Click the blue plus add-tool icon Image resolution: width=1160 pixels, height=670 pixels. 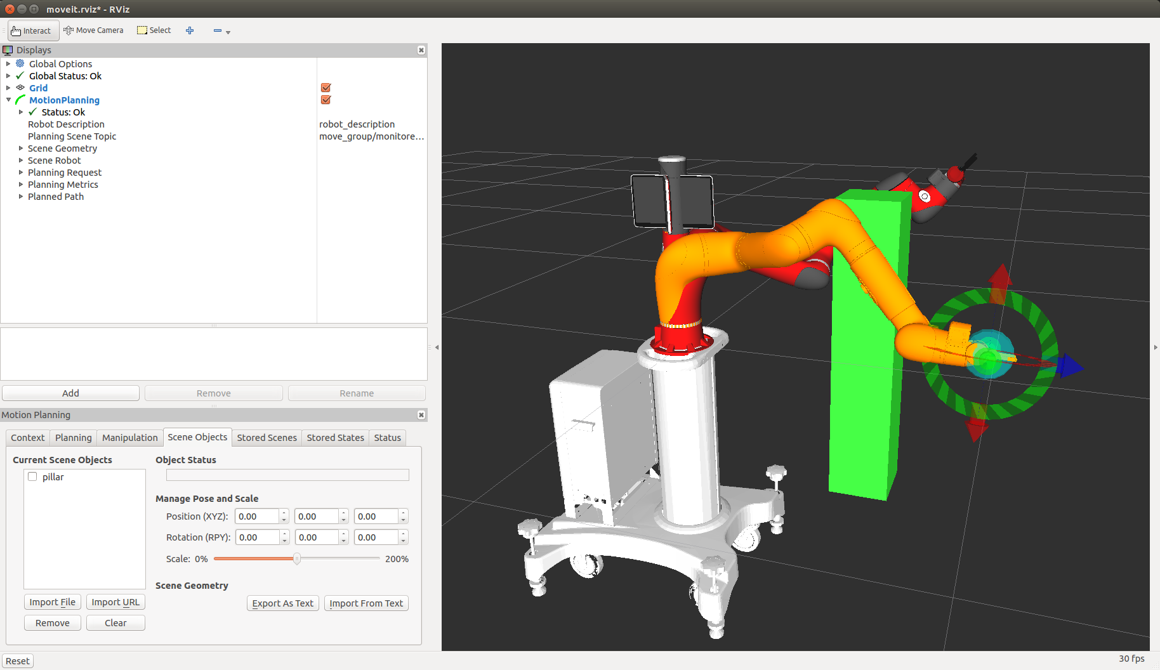pos(190,30)
